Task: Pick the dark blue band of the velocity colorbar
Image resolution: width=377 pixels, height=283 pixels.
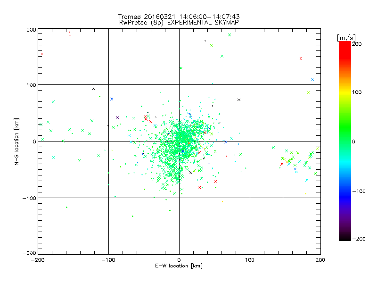Action: [x=345, y=197]
